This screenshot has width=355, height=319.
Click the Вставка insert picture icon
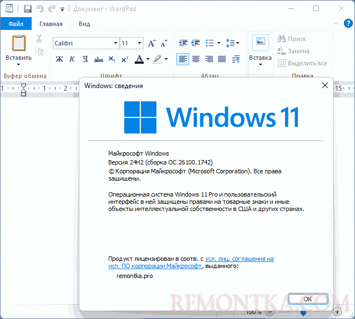click(x=261, y=42)
